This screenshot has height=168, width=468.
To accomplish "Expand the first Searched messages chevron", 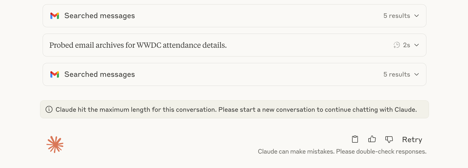I will tap(417, 16).
